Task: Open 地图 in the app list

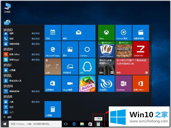Action: (x=22, y=33)
